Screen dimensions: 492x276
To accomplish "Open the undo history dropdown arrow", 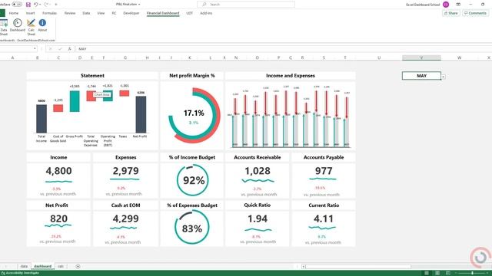I will (40, 5).
